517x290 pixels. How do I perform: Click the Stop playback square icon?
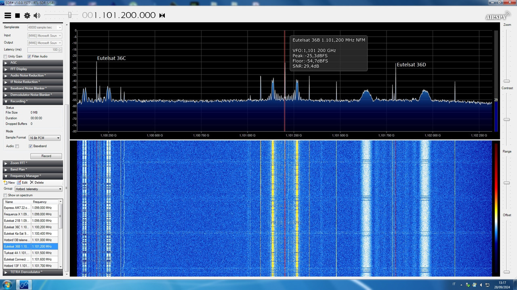point(17,15)
